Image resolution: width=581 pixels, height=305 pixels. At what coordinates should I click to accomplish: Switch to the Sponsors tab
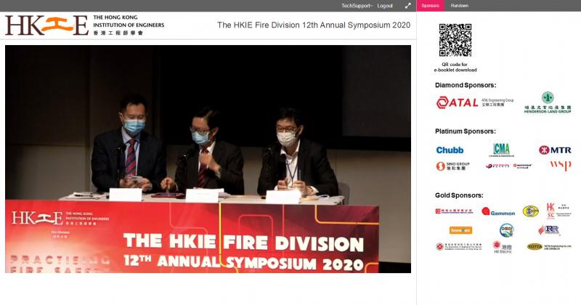(x=430, y=6)
